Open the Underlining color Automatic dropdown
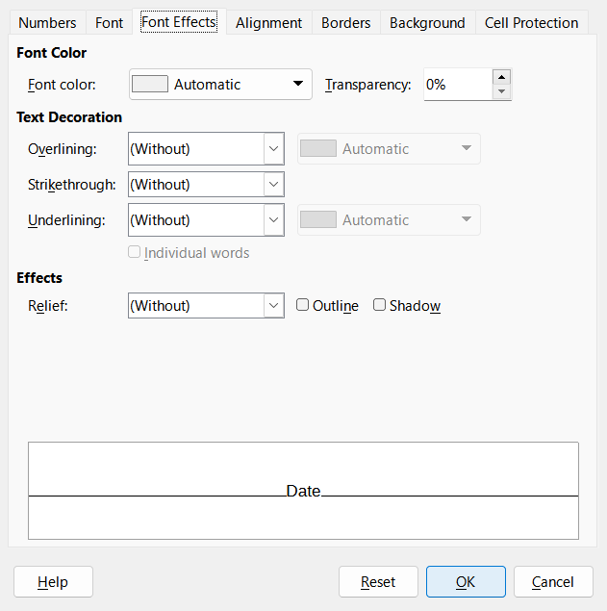This screenshot has width=607, height=611. point(389,219)
